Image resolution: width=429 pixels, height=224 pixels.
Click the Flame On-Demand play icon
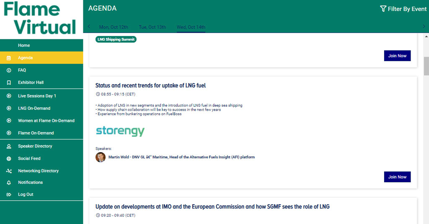tap(9, 133)
